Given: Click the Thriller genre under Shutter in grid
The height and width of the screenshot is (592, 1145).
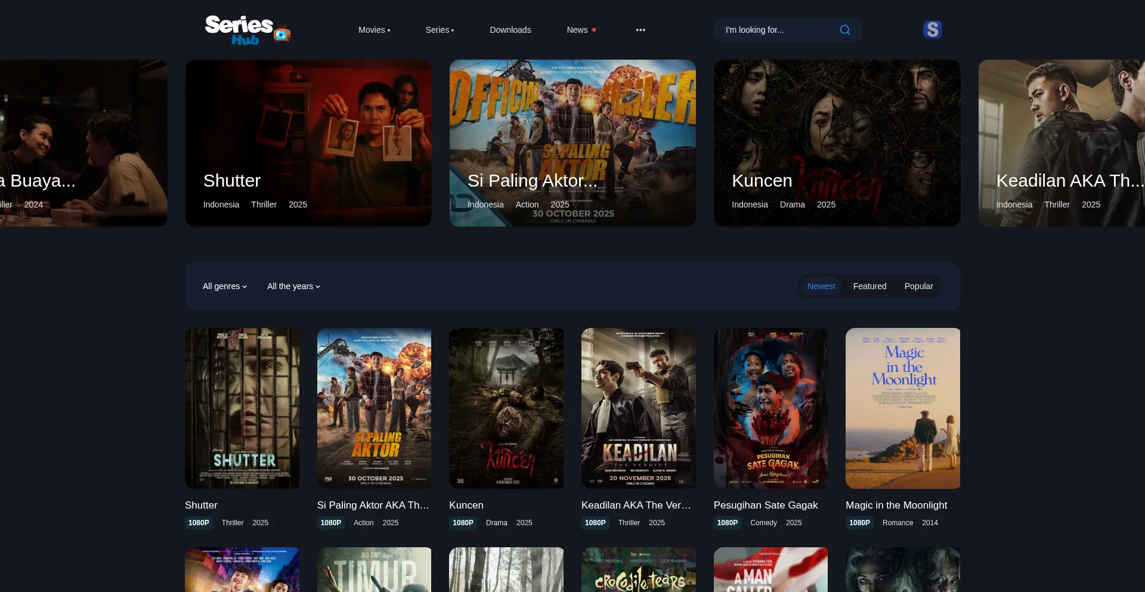Looking at the screenshot, I should (233, 523).
